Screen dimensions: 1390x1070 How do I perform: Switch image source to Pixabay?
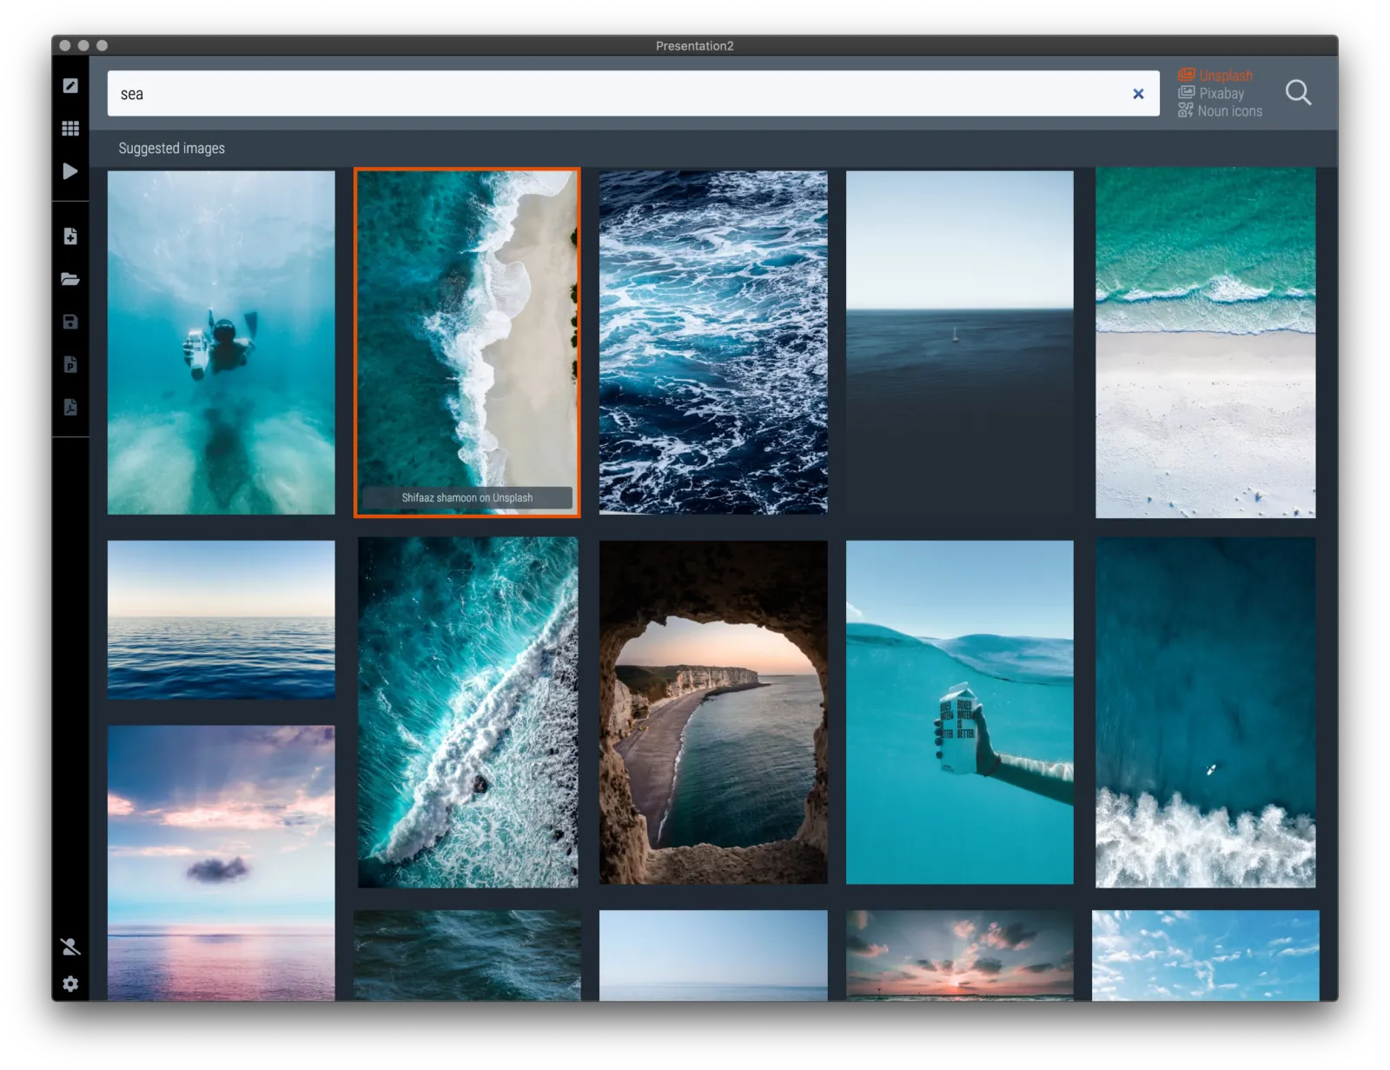pos(1211,93)
